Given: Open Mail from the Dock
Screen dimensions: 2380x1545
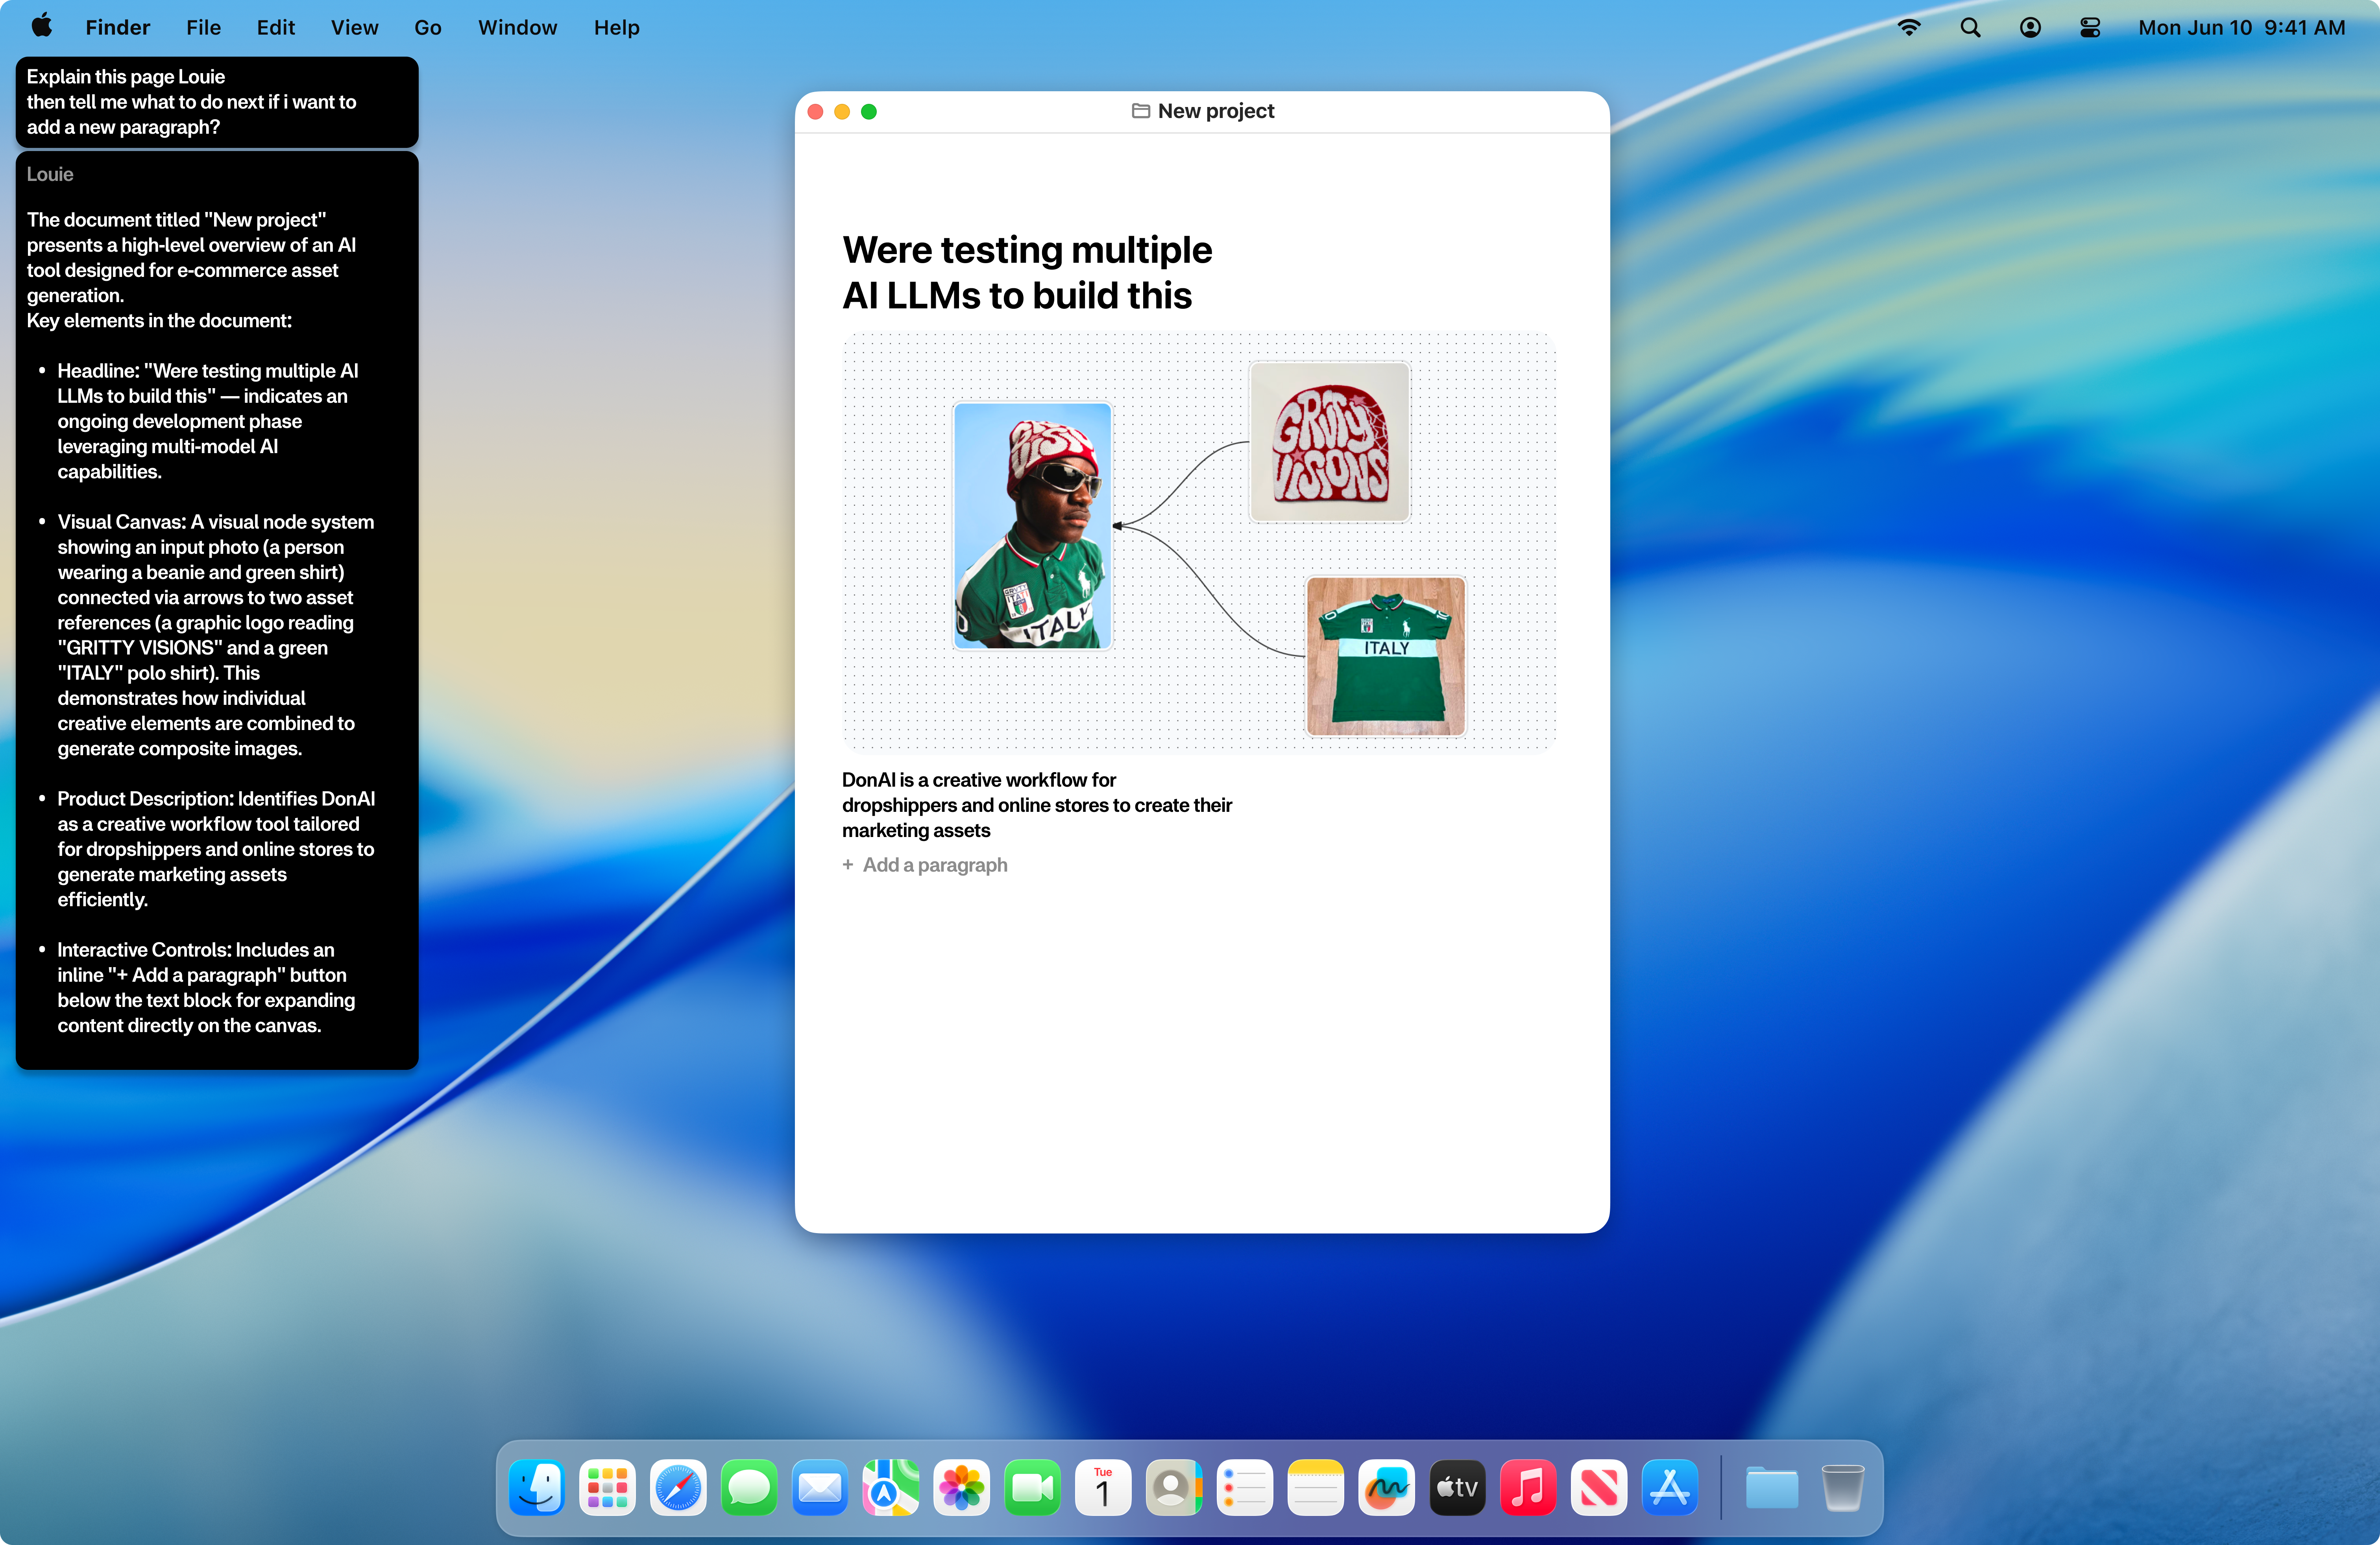Looking at the screenshot, I should (x=820, y=1487).
